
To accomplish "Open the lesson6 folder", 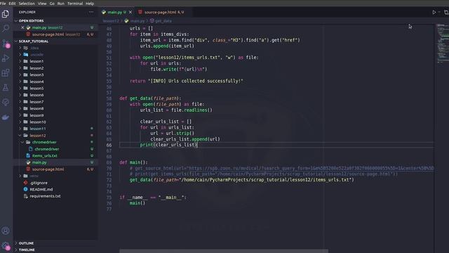I will [x=36, y=95].
